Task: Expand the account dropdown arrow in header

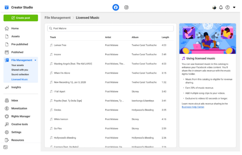Action: [x=234, y=7]
